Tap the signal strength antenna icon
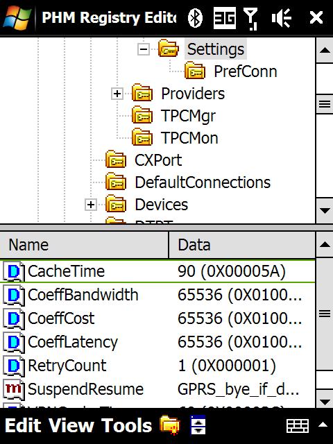Screen dimensions: 333x444 pos(250,19)
